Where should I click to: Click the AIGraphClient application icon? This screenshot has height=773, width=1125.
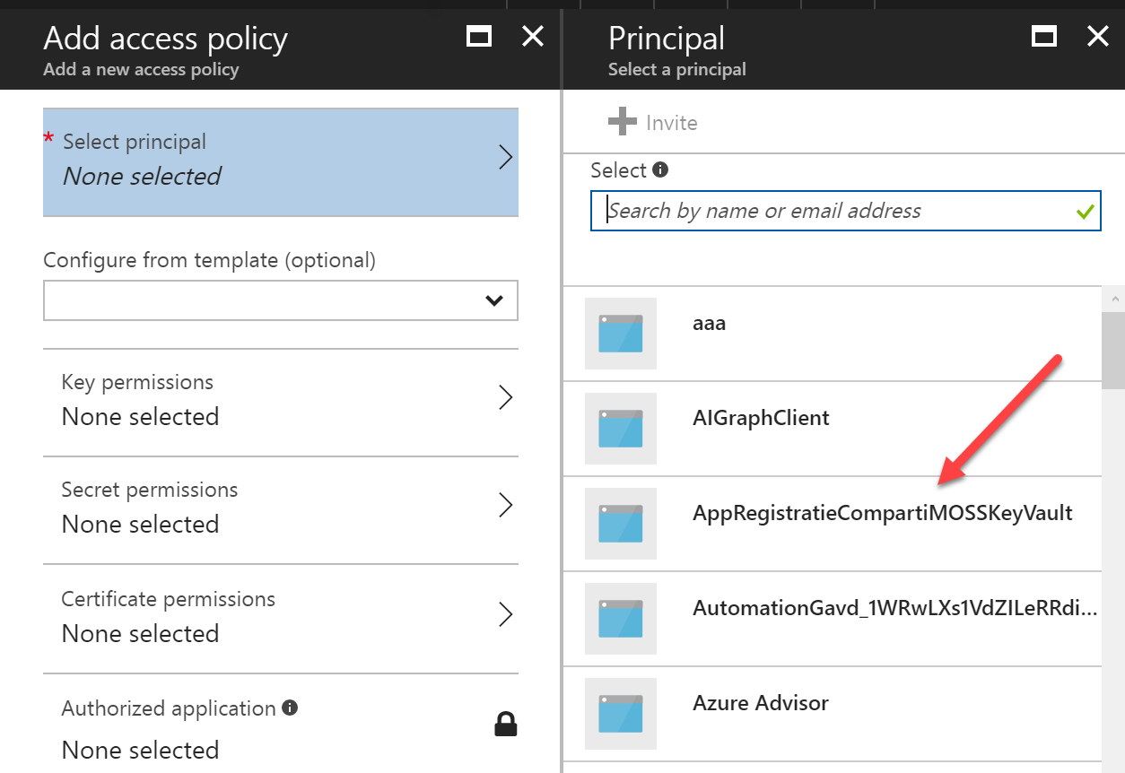pos(620,428)
